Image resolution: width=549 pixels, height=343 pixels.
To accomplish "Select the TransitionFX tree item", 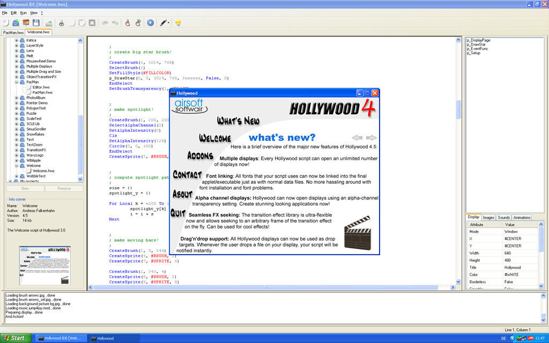I will pyautogui.click(x=36, y=150).
